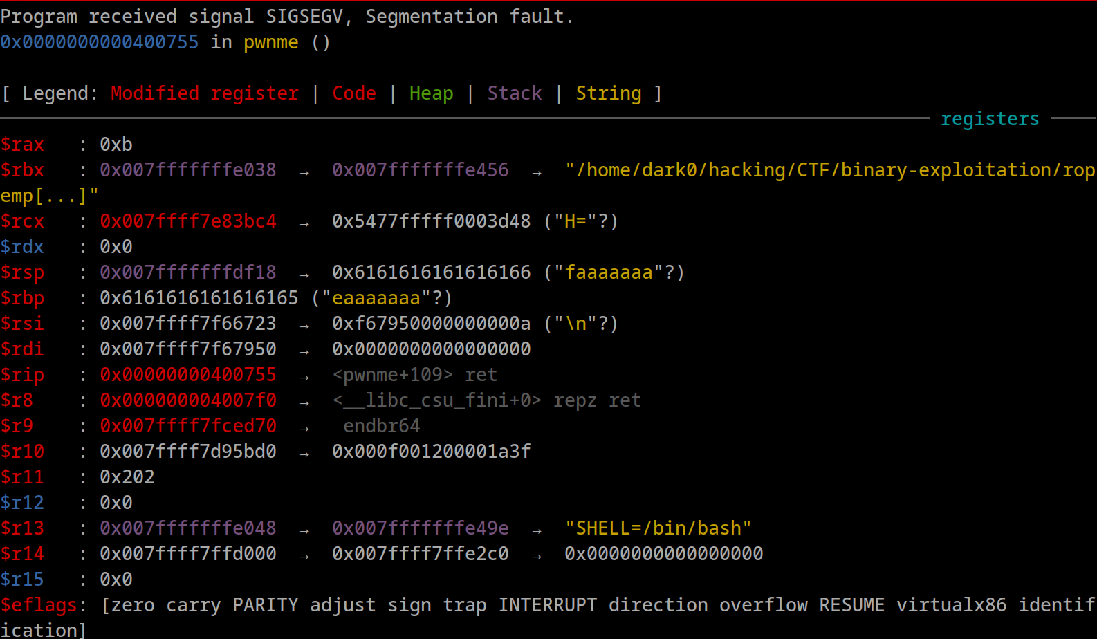Click the $rbx stack address 0x007fffffffe038

pos(188,170)
